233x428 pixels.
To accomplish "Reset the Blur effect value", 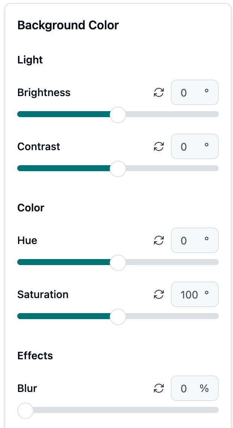I will point(159,389).
